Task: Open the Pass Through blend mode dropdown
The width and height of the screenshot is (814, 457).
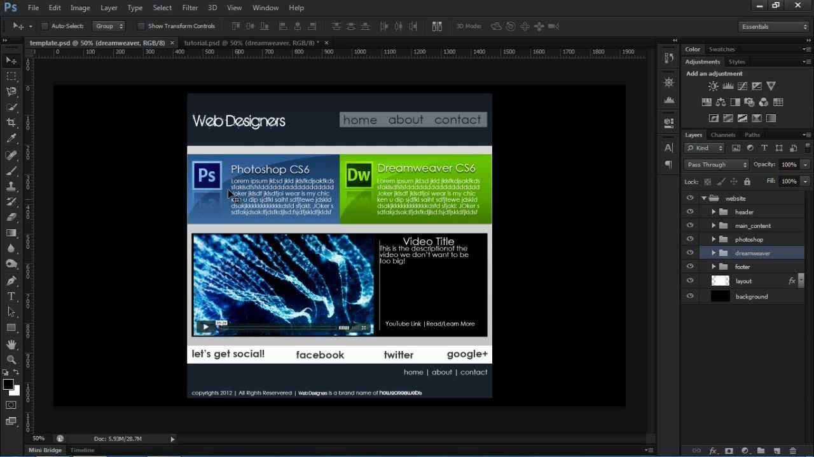Action: pos(717,164)
